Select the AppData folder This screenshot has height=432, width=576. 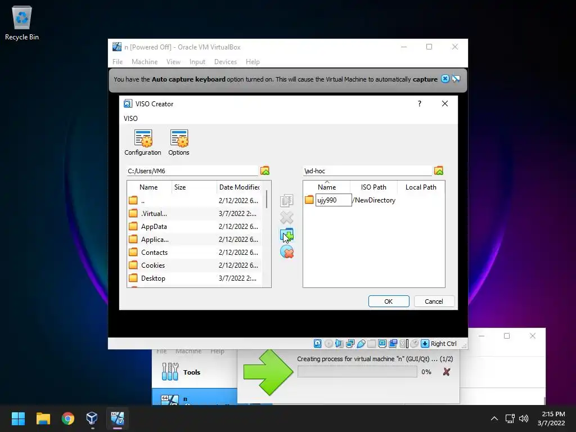coord(195,226)
